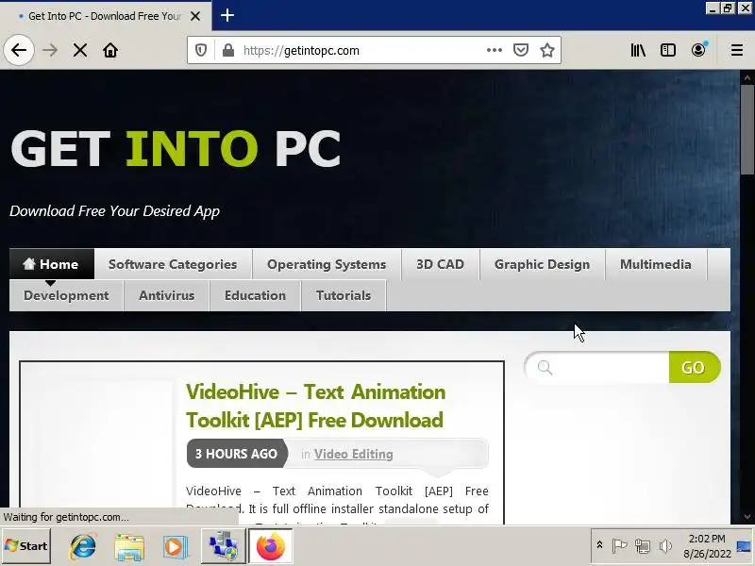Switch to Firefox in taskbar

[270, 546]
